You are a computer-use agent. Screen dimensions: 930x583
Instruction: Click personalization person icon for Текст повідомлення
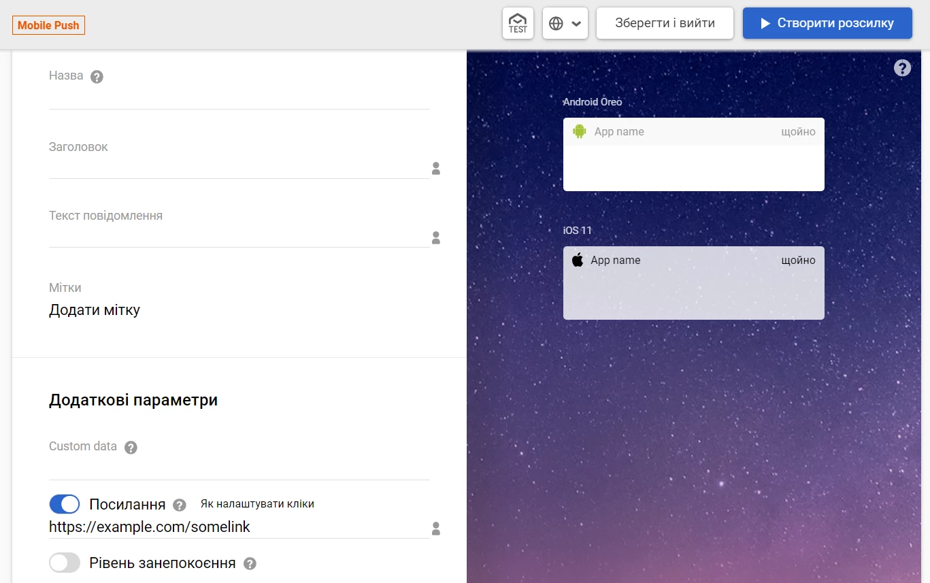[436, 237]
